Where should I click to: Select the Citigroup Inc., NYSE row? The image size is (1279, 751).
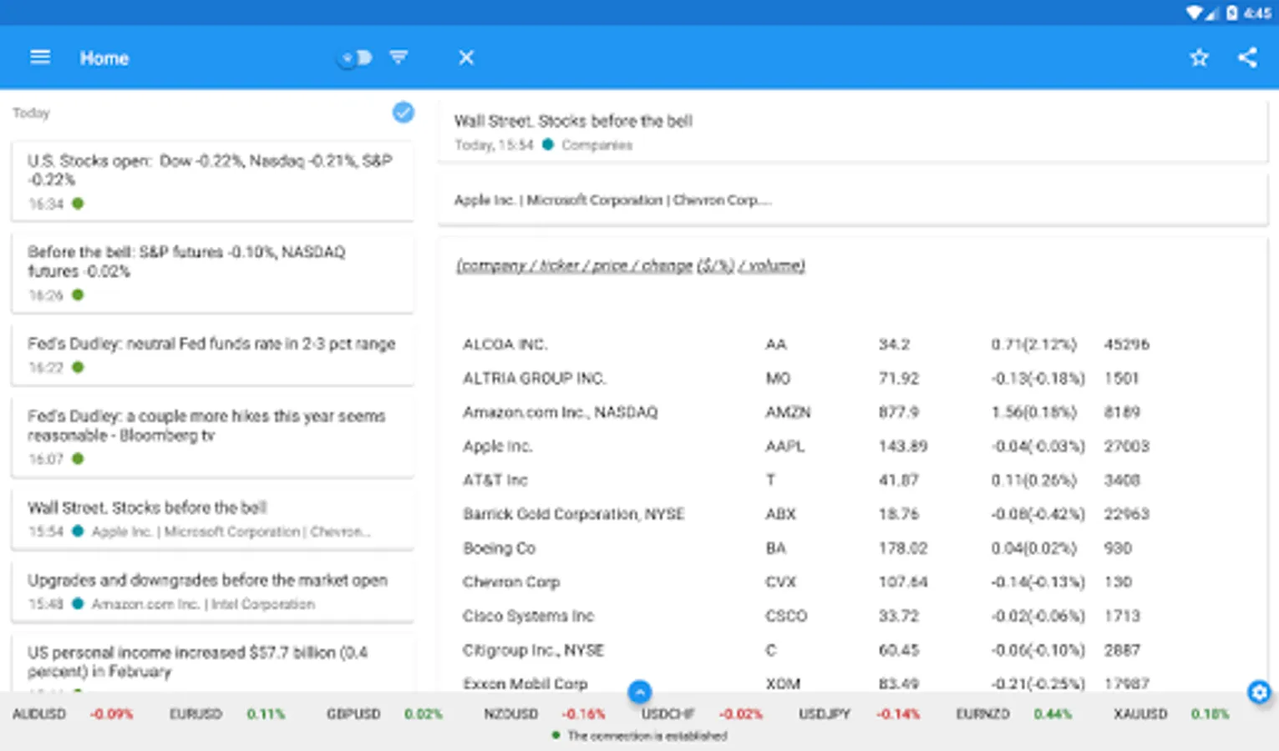[x=806, y=650]
